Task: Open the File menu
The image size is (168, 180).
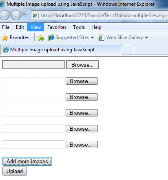Action: click(x=6, y=27)
